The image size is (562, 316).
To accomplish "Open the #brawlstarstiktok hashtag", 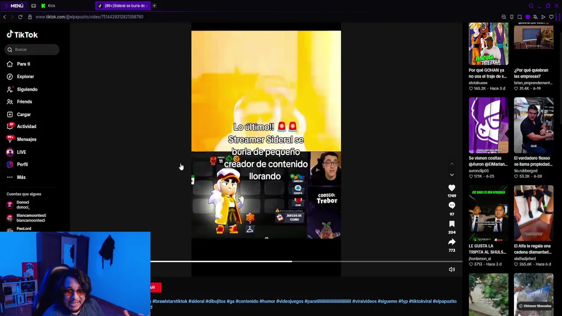I will pos(169,302).
